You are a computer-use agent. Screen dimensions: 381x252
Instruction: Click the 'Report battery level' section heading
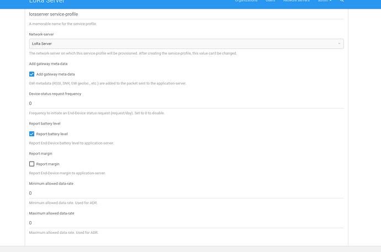(x=45, y=124)
